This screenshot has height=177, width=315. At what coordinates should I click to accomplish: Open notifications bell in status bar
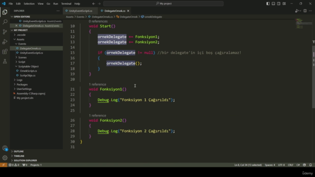pyautogui.click(x=311, y=165)
